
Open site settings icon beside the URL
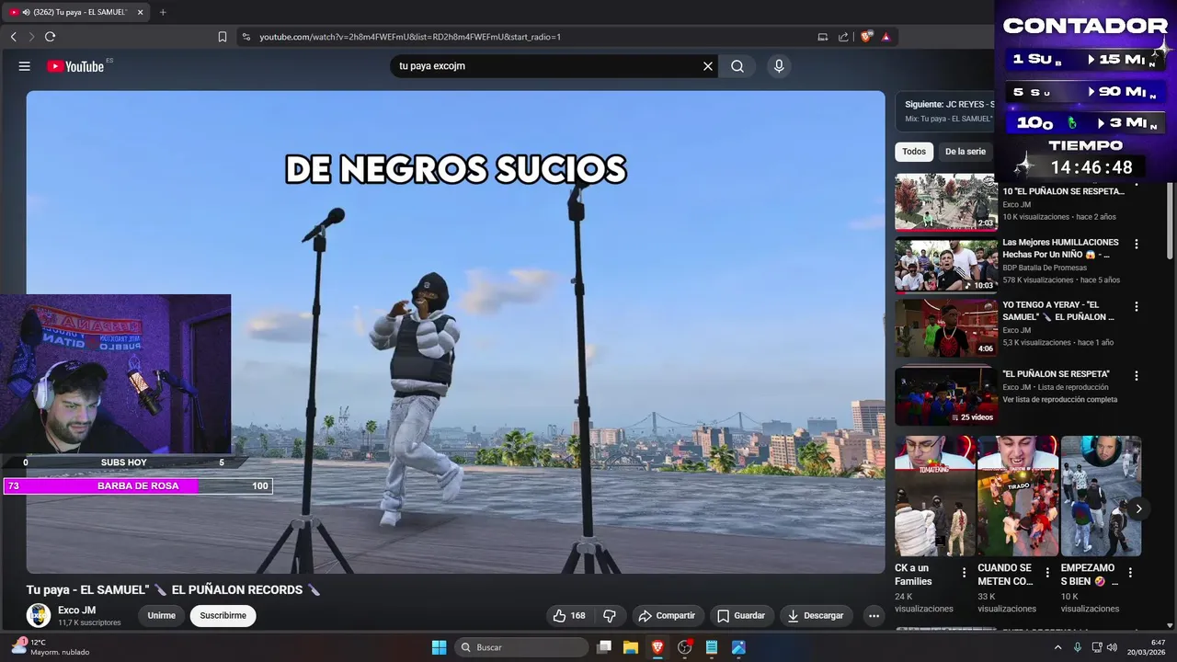pyautogui.click(x=246, y=37)
